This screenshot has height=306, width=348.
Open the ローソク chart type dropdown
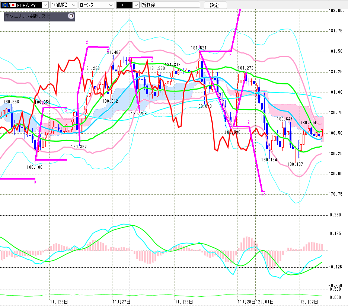111,5
